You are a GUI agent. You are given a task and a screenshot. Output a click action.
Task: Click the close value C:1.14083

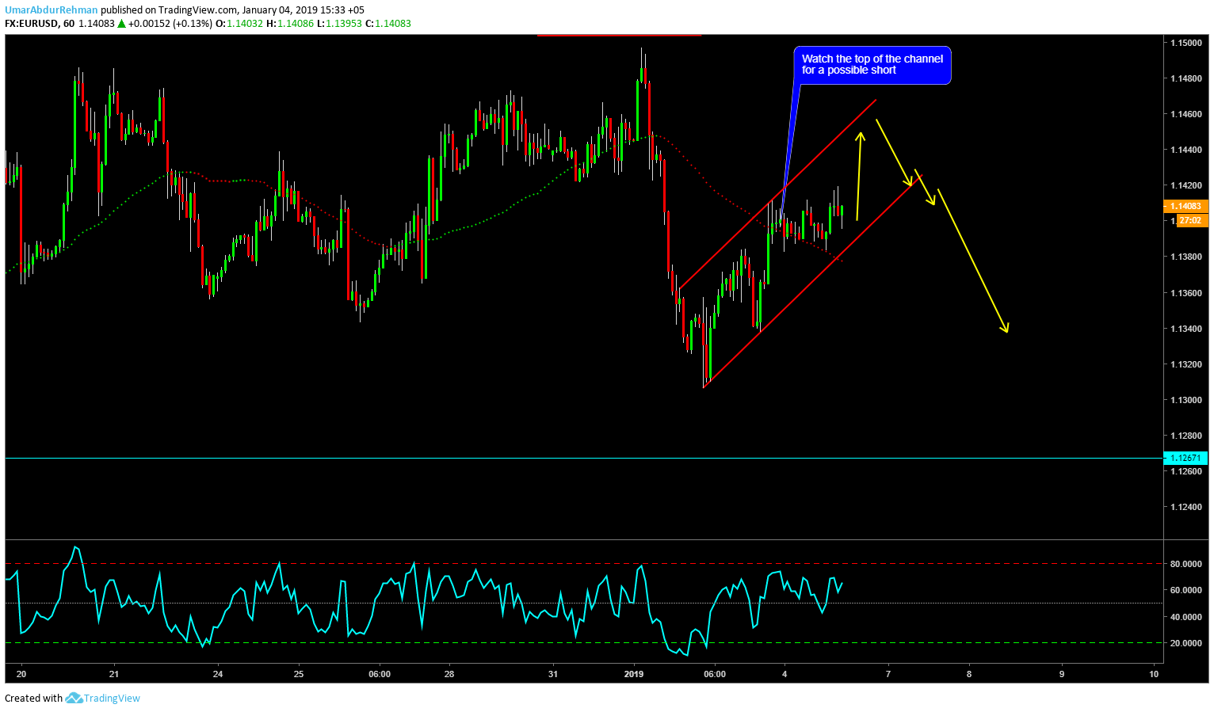388,24
